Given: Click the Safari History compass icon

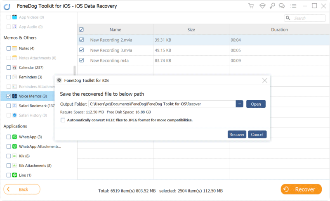Looking at the screenshot, I should [x=14, y=115].
